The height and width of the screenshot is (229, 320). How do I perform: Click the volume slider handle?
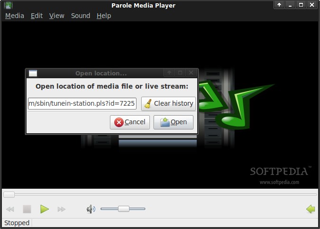[x=124, y=209]
